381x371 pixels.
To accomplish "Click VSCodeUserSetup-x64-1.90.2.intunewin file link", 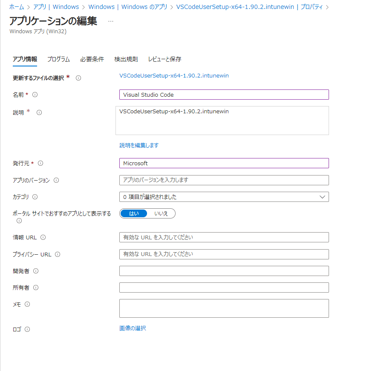I will click(174, 75).
